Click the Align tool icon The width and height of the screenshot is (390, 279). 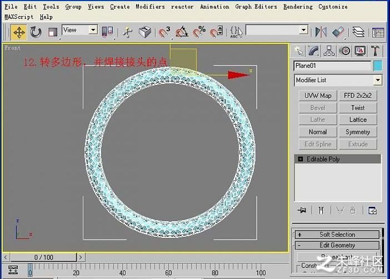point(338,32)
